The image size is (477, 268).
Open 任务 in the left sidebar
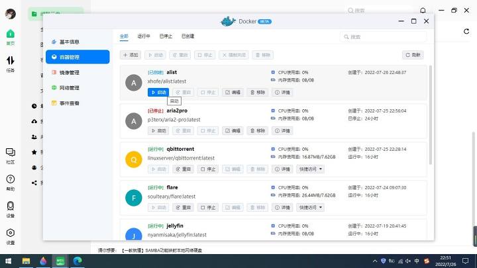tap(11, 64)
